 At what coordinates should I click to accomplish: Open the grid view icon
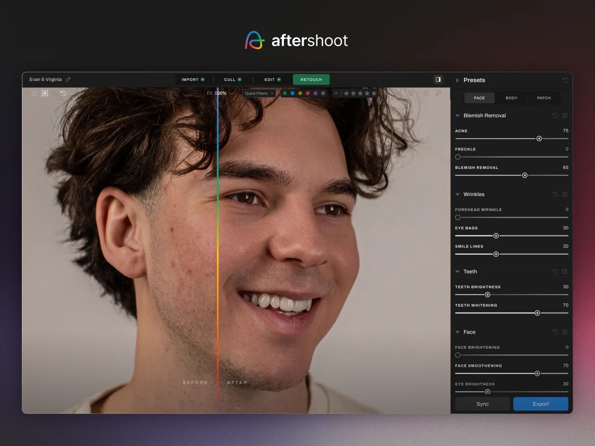coord(34,93)
